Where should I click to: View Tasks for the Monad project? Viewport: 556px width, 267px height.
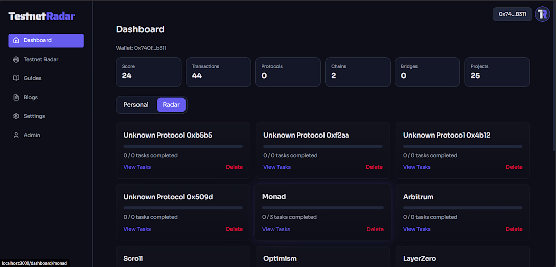pyautogui.click(x=276, y=229)
